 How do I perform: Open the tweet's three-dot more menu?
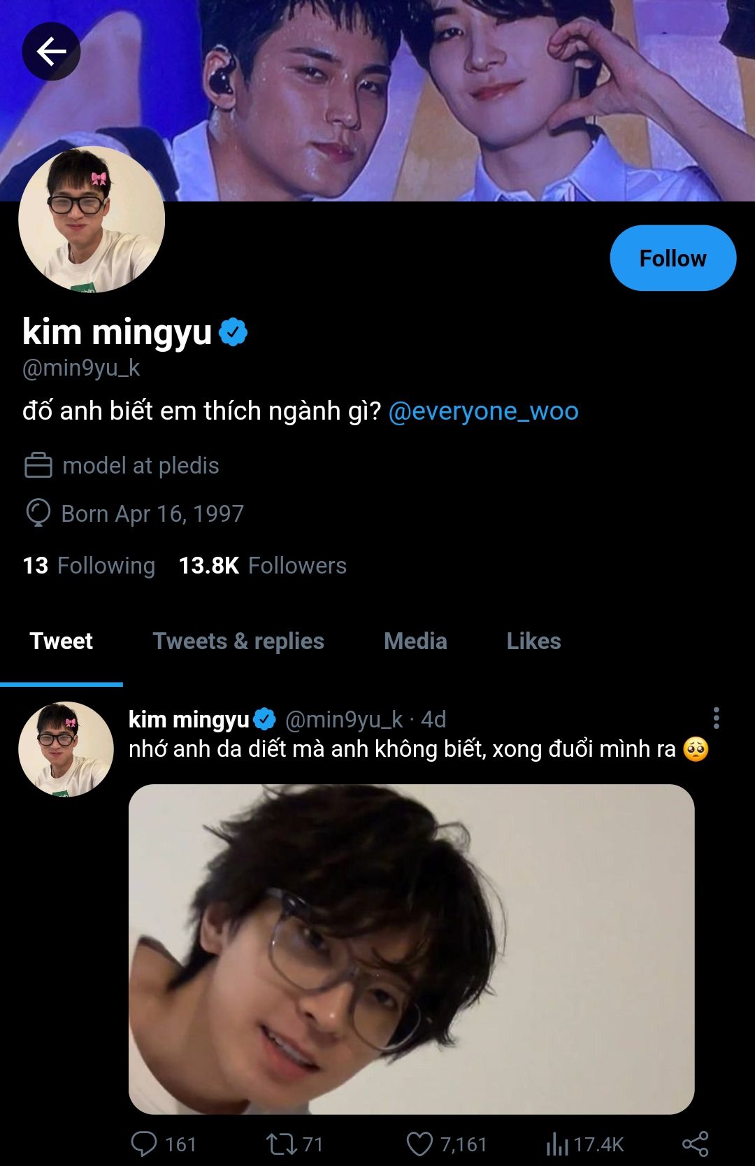tap(716, 718)
